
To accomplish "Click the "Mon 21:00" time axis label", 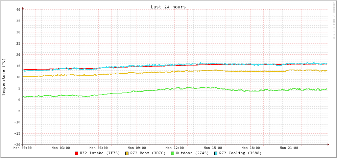I will tap(289, 148).
